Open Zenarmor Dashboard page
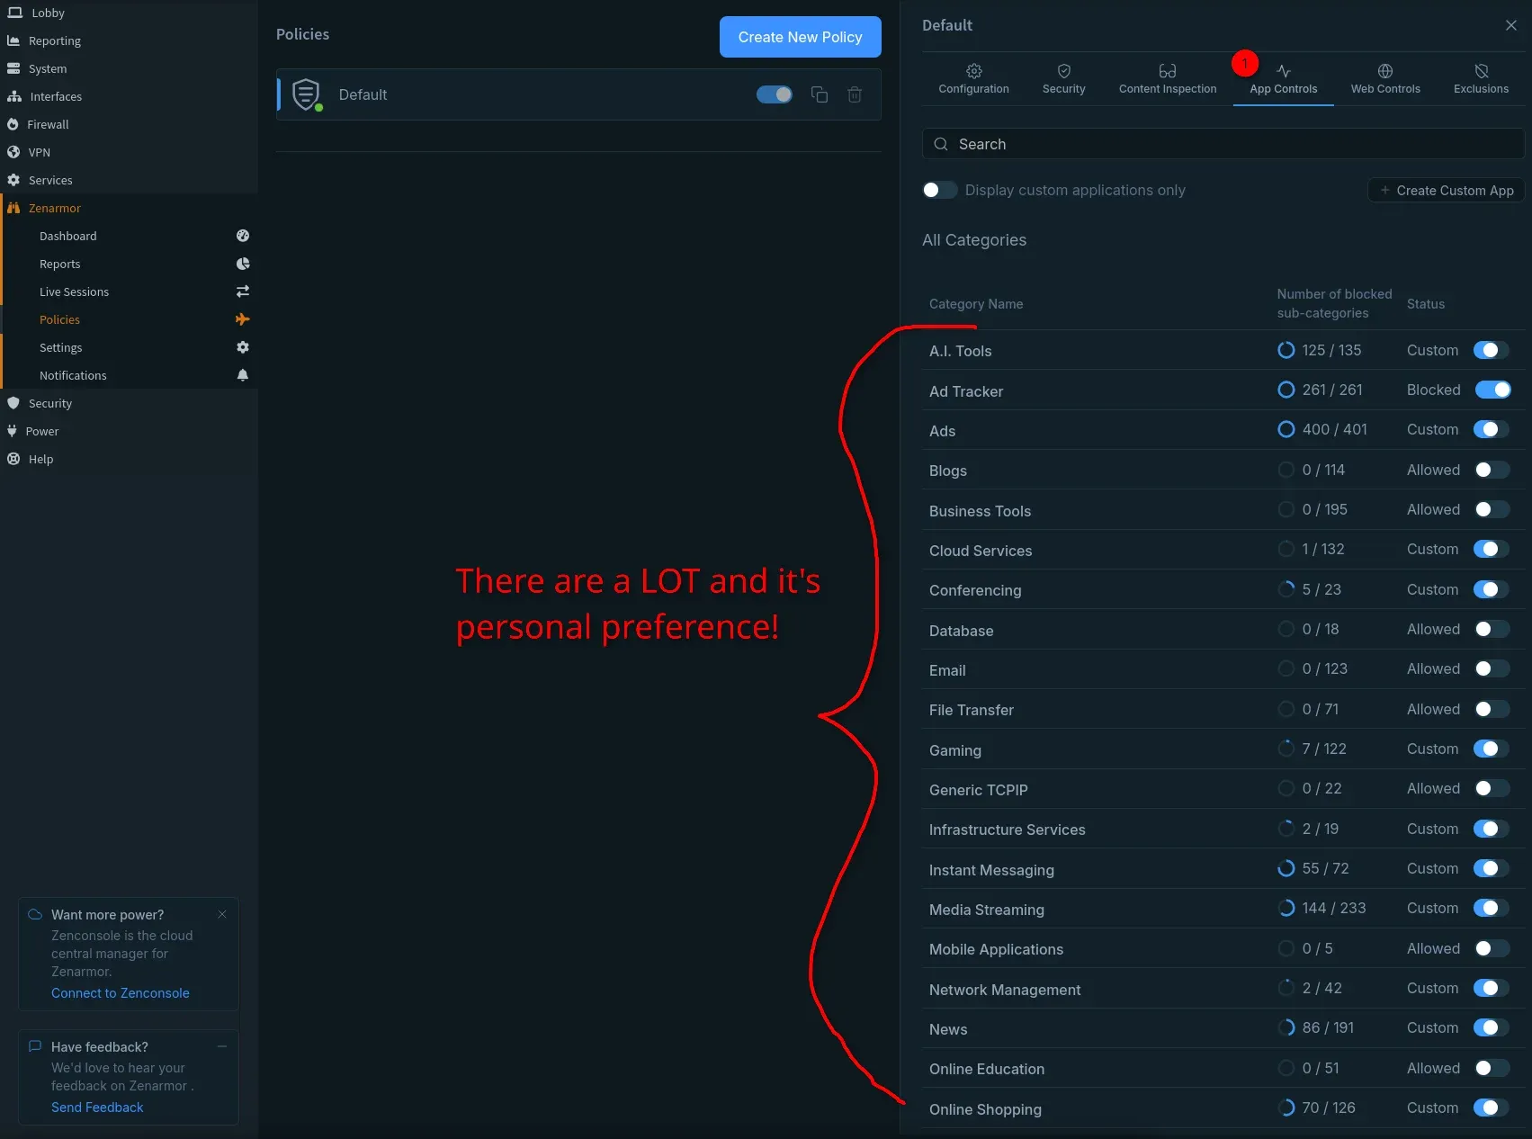The width and height of the screenshot is (1532, 1139). point(67,236)
